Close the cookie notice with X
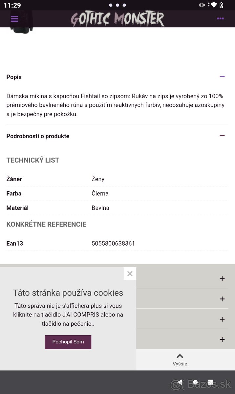235x394 pixels. [x=130, y=274]
